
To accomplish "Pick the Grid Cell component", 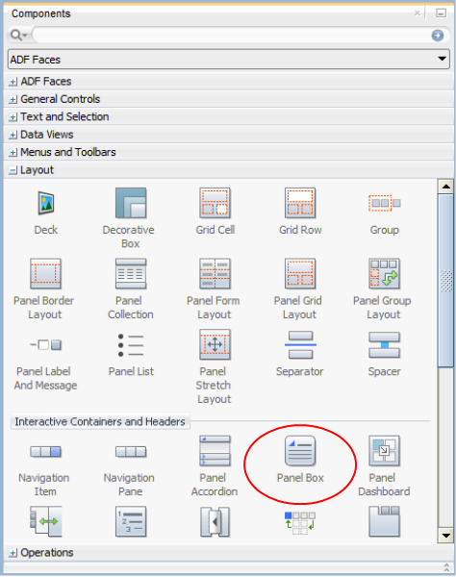I will coord(215,213).
